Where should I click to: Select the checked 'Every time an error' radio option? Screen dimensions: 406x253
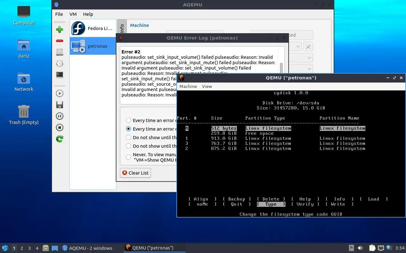(128, 129)
